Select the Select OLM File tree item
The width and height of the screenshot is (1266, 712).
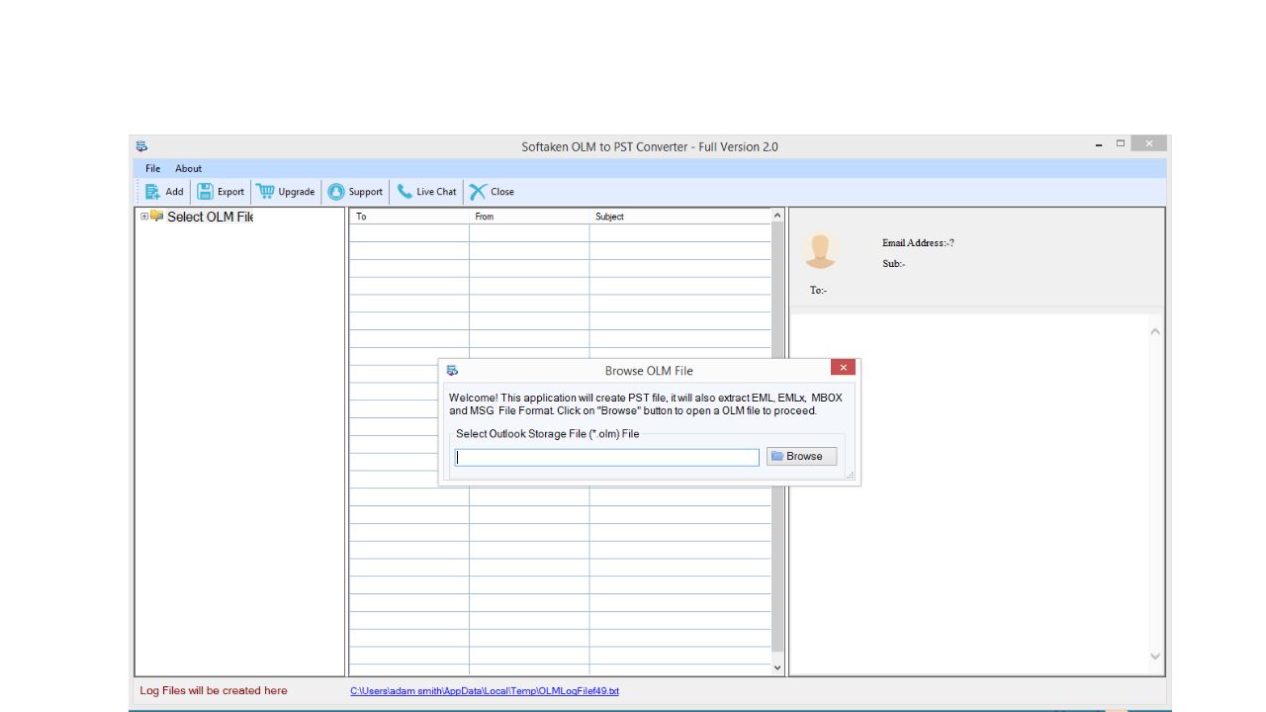210,217
